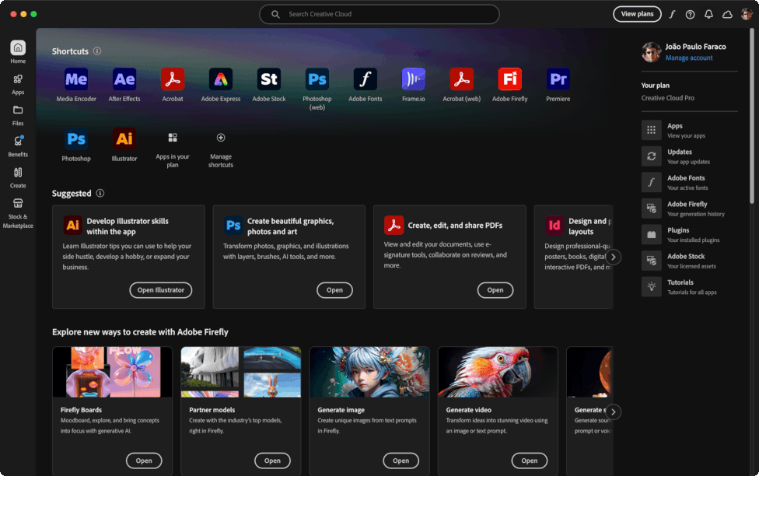Open the Illustrator shortcut

tap(124, 138)
